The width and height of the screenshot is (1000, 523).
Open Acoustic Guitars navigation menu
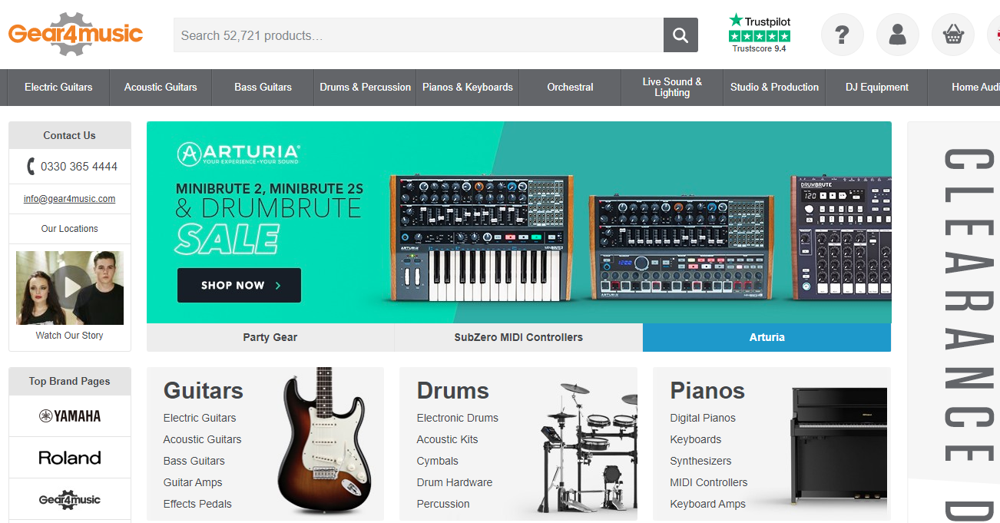tap(161, 88)
